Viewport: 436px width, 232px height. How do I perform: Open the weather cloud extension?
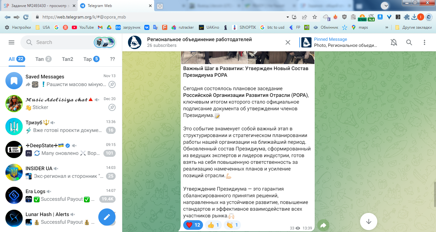pyautogui.click(x=326, y=17)
